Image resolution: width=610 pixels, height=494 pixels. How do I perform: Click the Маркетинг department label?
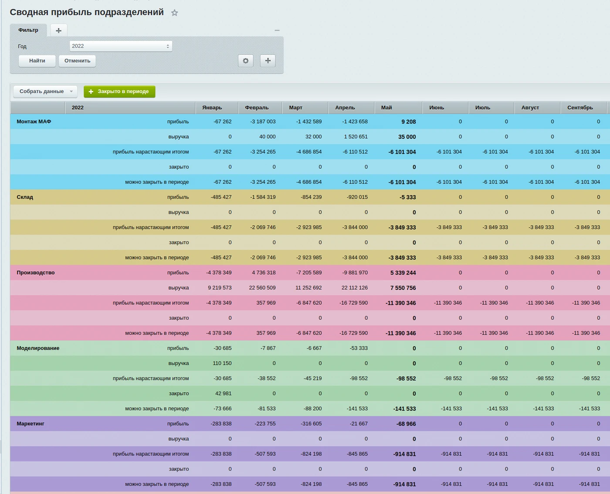[30, 423]
